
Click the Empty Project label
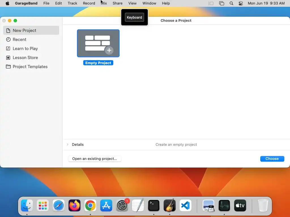(98, 63)
